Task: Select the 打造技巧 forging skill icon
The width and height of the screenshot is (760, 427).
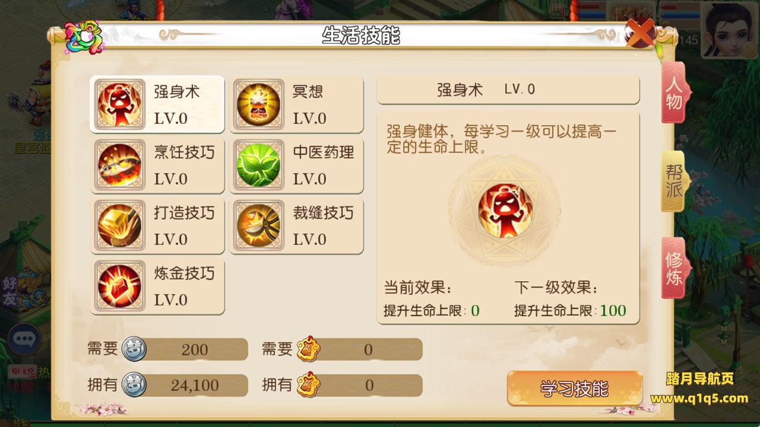Action: coord(121,225)
